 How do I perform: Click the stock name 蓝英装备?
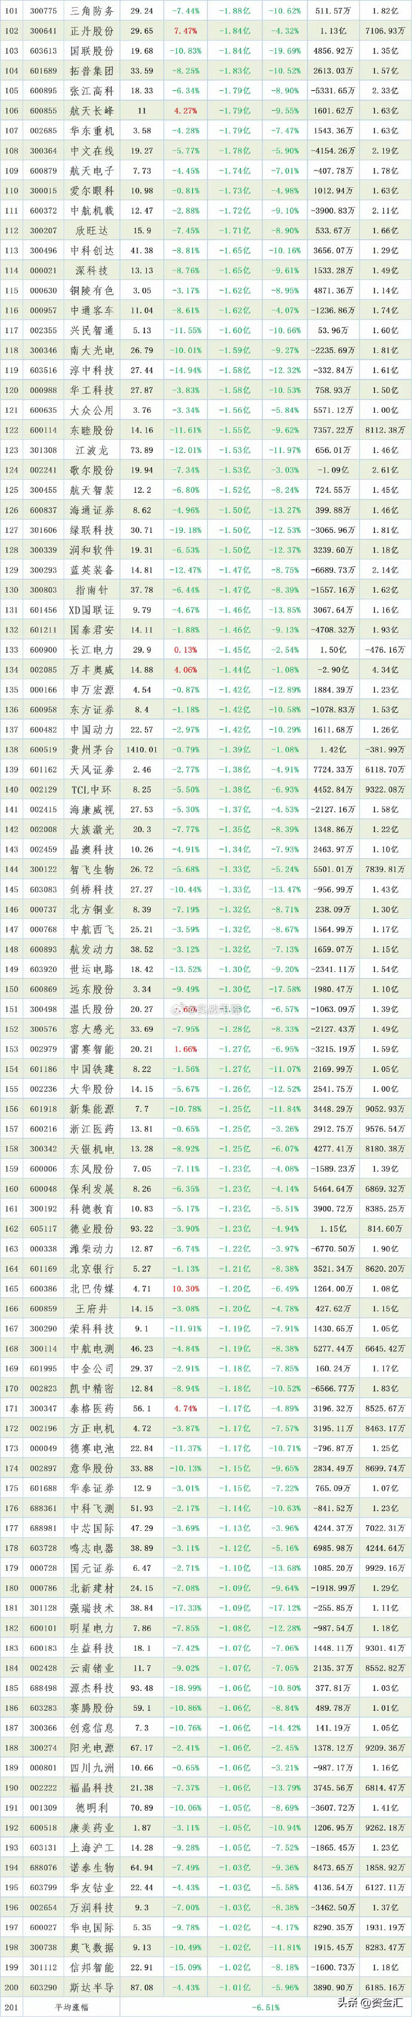point(92,570)
